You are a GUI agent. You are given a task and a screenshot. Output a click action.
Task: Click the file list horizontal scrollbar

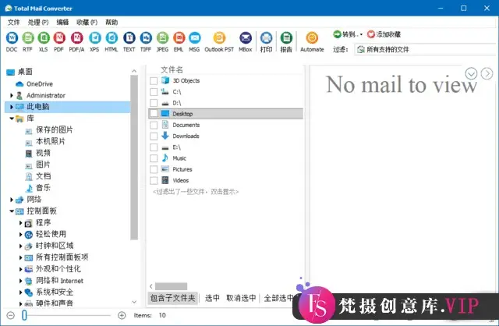pos(171,286)
